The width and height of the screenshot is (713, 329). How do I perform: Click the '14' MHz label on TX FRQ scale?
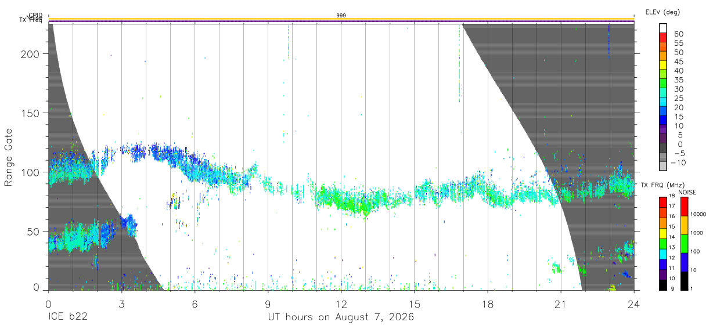[x=672, y=237]
